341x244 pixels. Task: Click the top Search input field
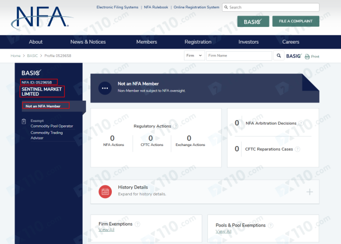tap(271, 7)
